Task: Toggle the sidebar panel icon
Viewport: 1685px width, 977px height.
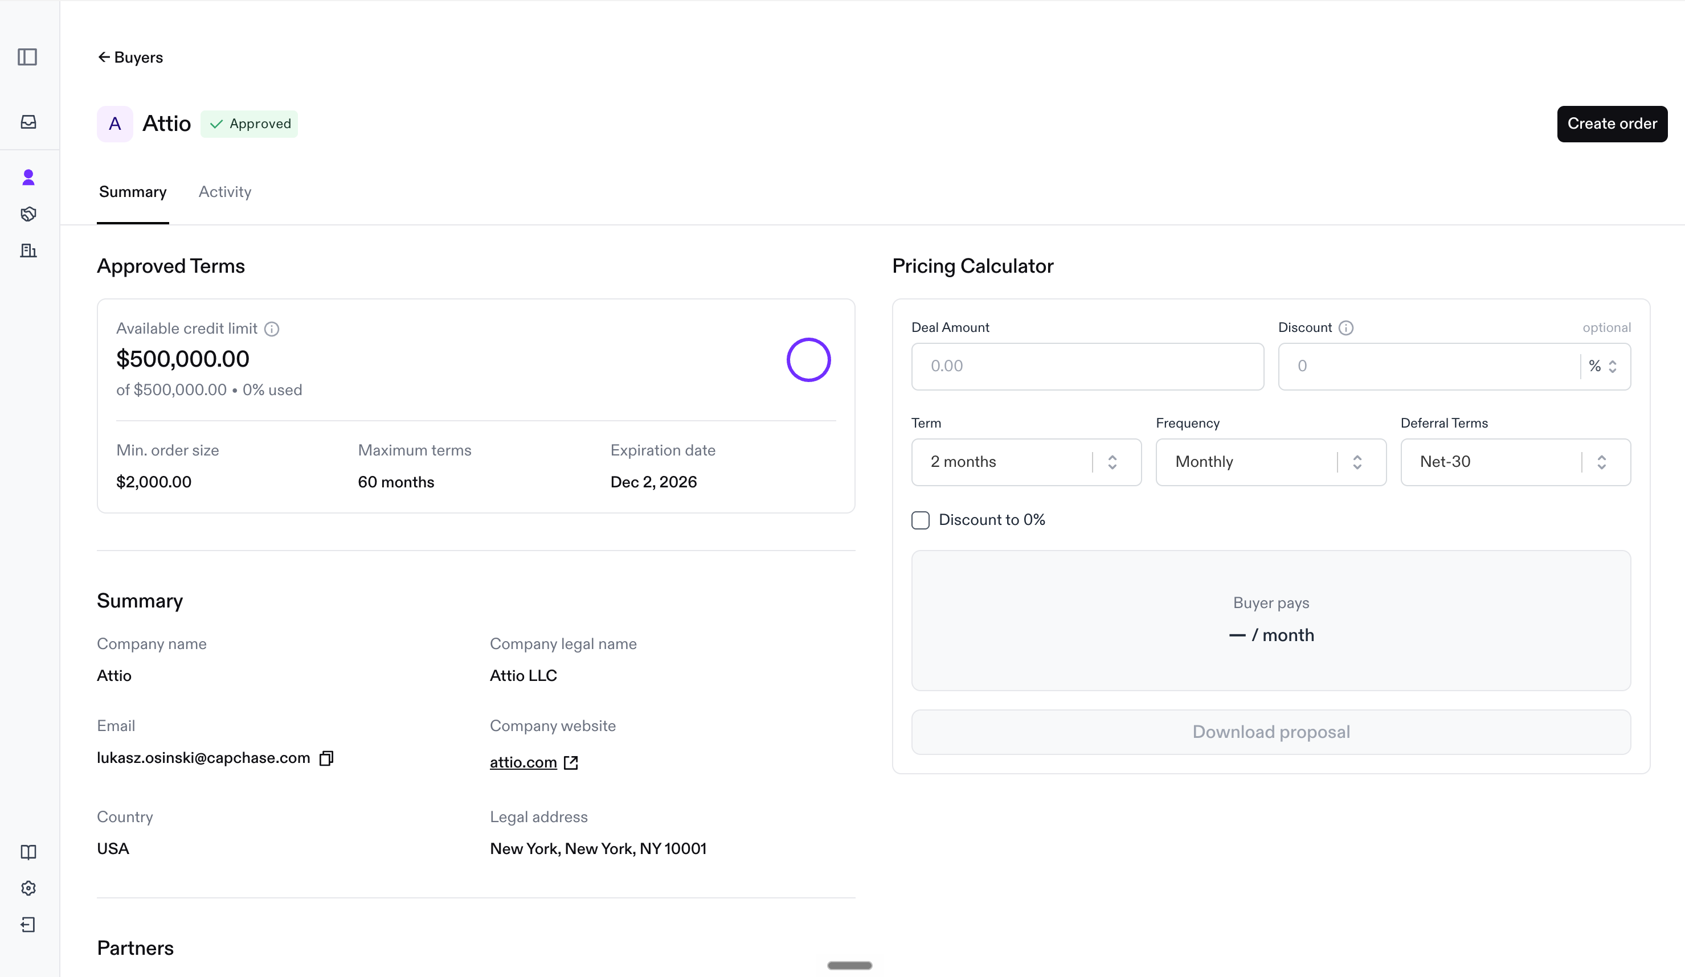Action: [x=27, y=57]
